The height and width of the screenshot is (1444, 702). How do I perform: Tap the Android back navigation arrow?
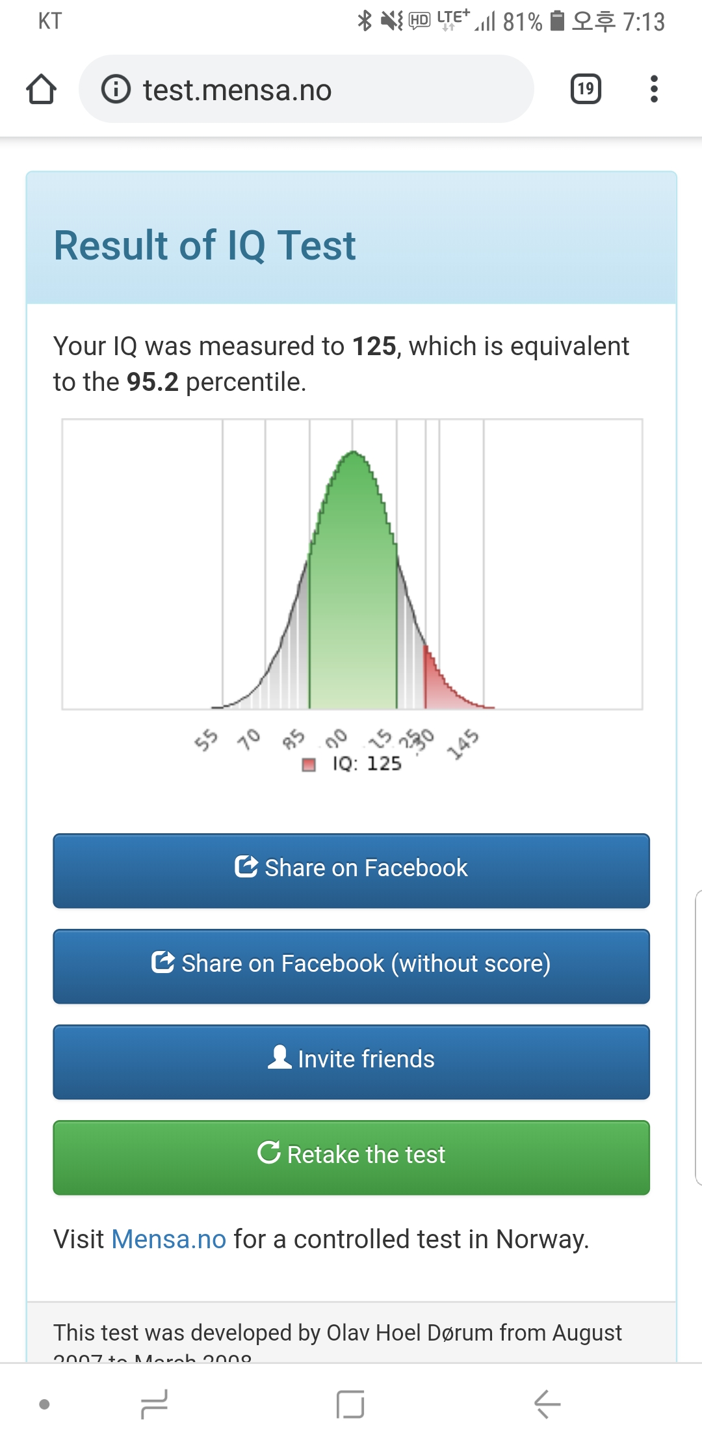click(x=547, y=1404)
